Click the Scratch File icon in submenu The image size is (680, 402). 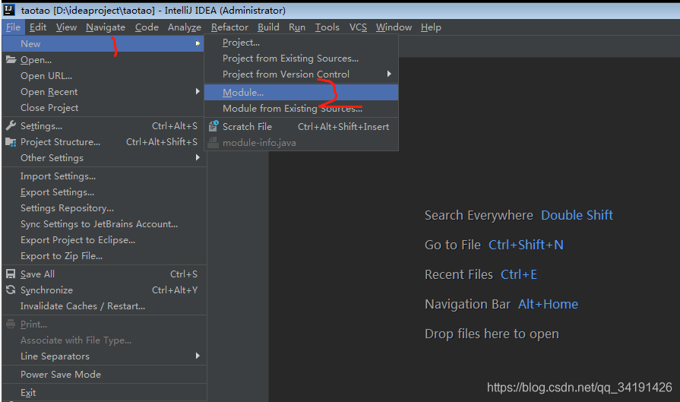pos(213,126)
